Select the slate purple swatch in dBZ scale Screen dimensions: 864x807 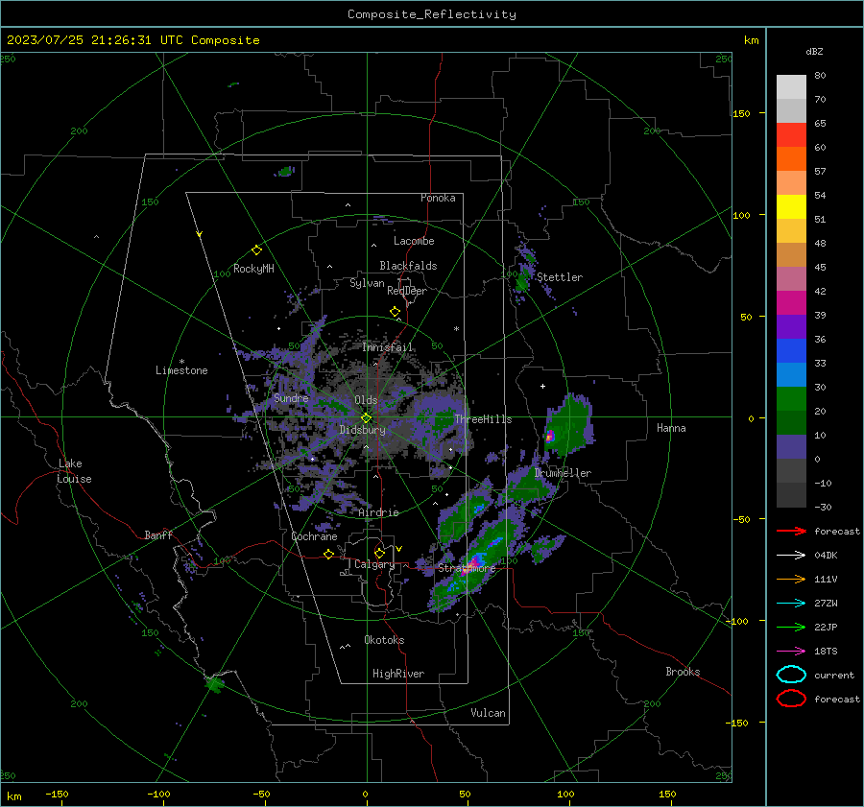tap(791, 447)
